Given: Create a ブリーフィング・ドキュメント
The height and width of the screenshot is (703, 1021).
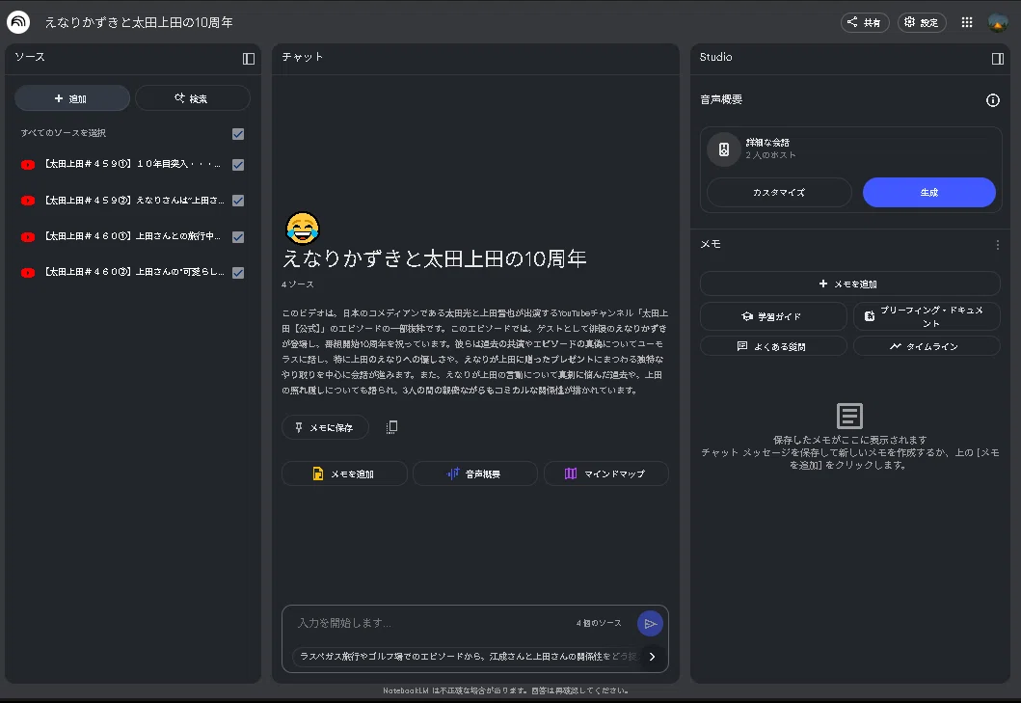Looking at the screenshot, I should (x=927, y=316).
